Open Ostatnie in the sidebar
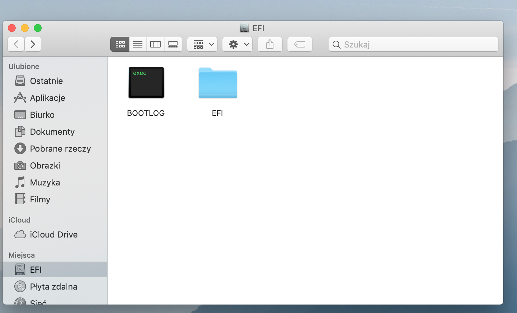The width and height of the screenshot is (517, 313). (46, 81)
